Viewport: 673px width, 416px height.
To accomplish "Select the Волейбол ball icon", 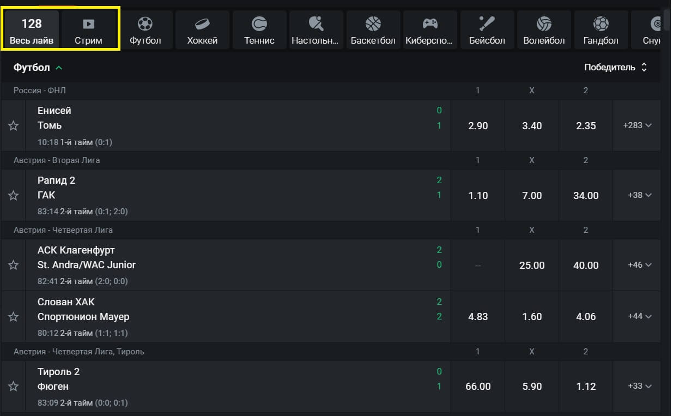I will click(x=543, y=24).
